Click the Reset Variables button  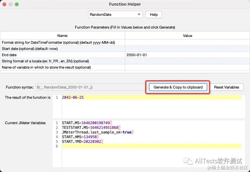226,87
